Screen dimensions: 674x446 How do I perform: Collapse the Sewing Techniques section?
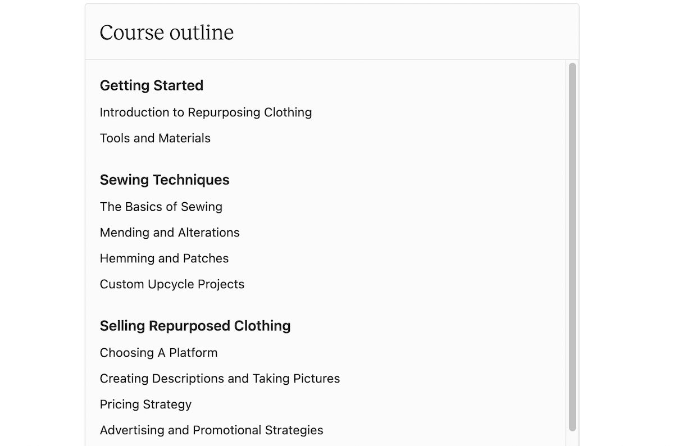click(165, 180)
